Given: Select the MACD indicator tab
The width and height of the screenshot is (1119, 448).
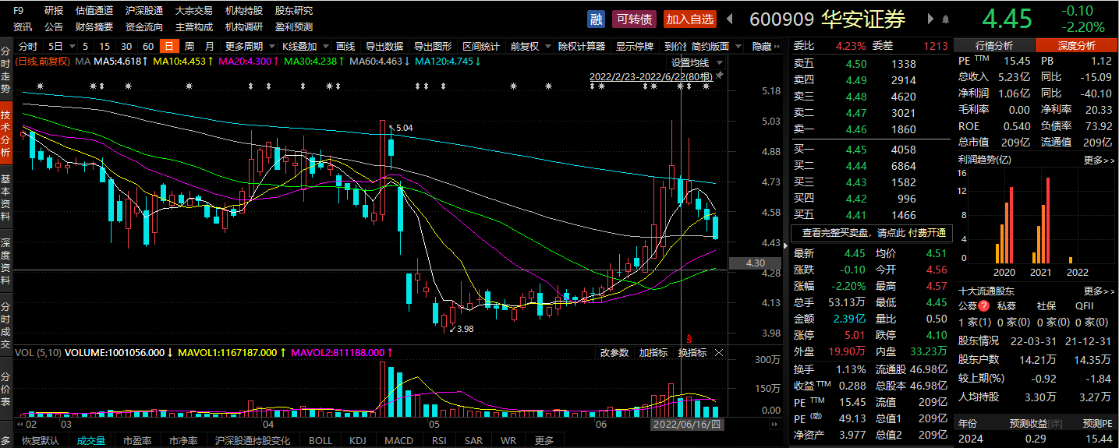Looking at the screenshot, I should (x=399, y=441).
